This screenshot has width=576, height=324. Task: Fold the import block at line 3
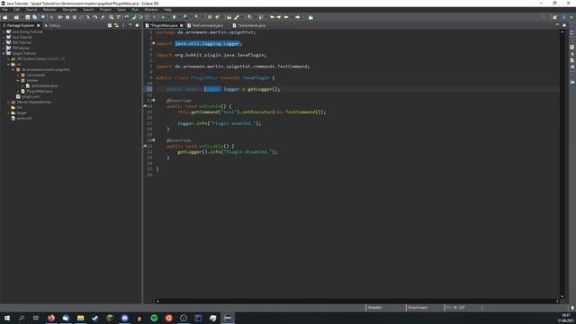point(154,43)
